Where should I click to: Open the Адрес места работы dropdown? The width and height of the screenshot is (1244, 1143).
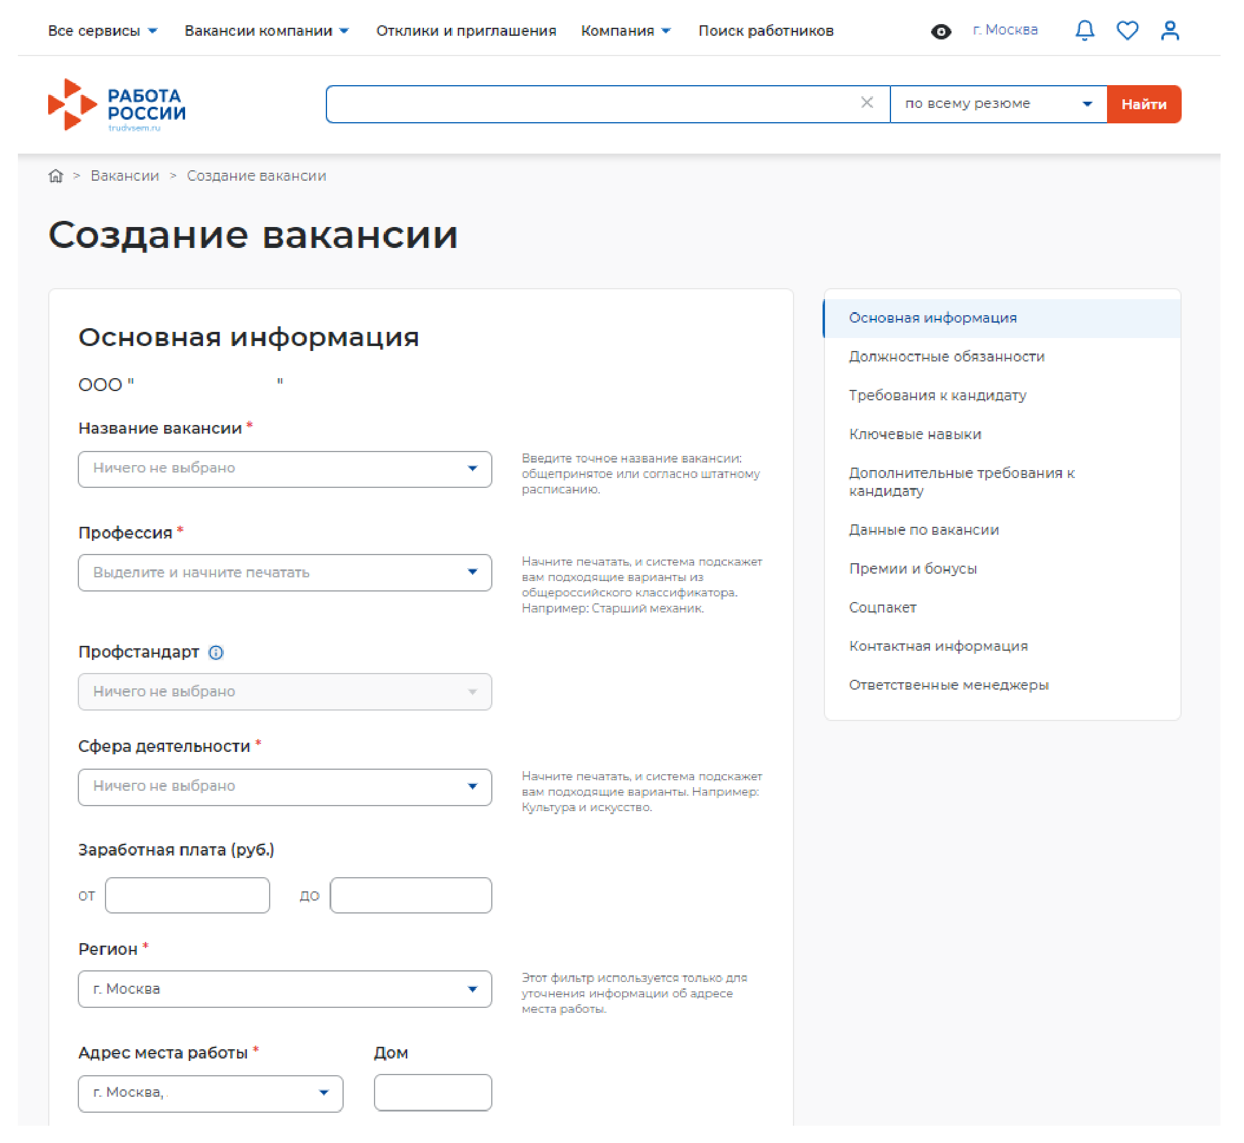pyautogui.click(x=210, y=1094)
